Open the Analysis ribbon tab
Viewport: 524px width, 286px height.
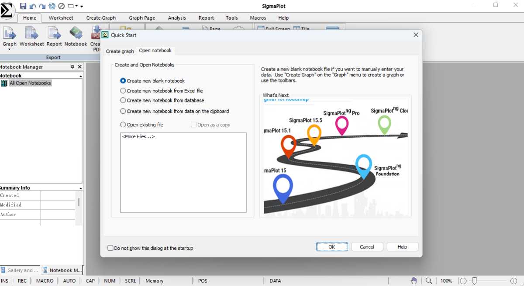[177, 18]
